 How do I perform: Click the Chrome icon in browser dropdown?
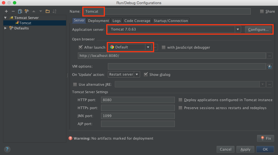[x=112, y=47]
